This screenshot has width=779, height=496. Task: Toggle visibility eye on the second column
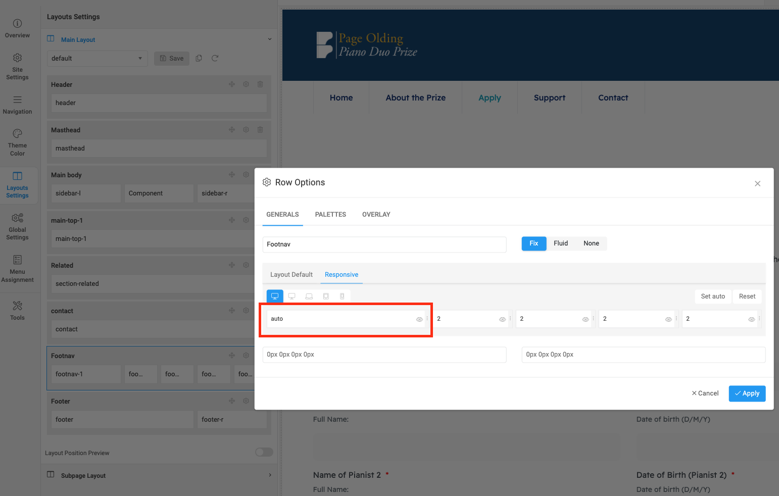click(502, 319)
